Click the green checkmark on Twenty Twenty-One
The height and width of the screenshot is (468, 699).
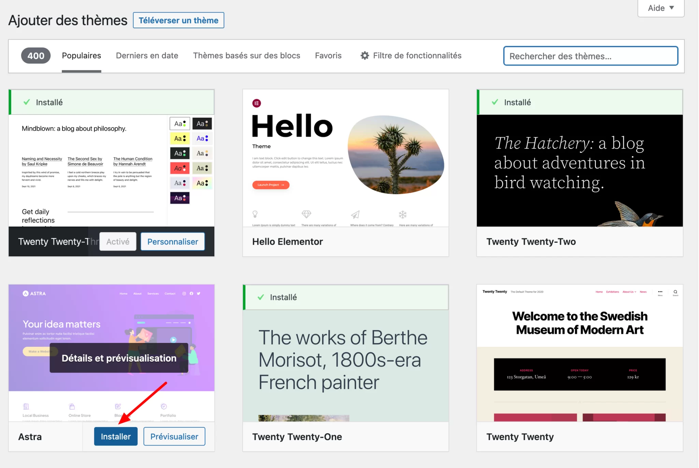(x=260, y=297)
